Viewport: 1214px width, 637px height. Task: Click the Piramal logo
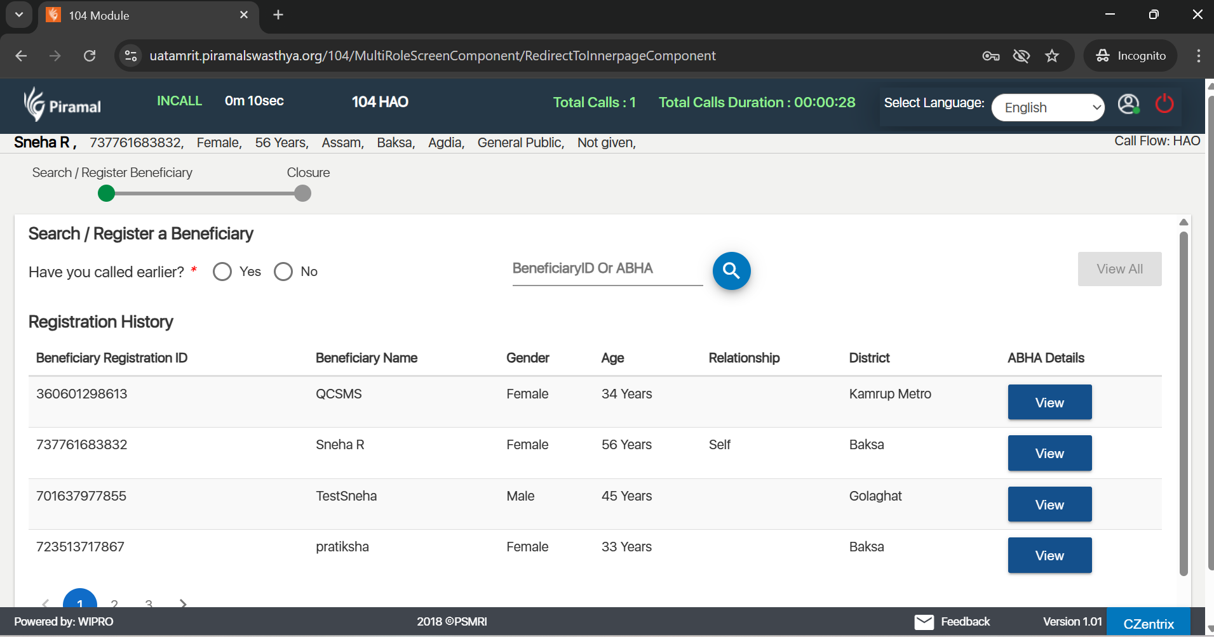(62, 105)
